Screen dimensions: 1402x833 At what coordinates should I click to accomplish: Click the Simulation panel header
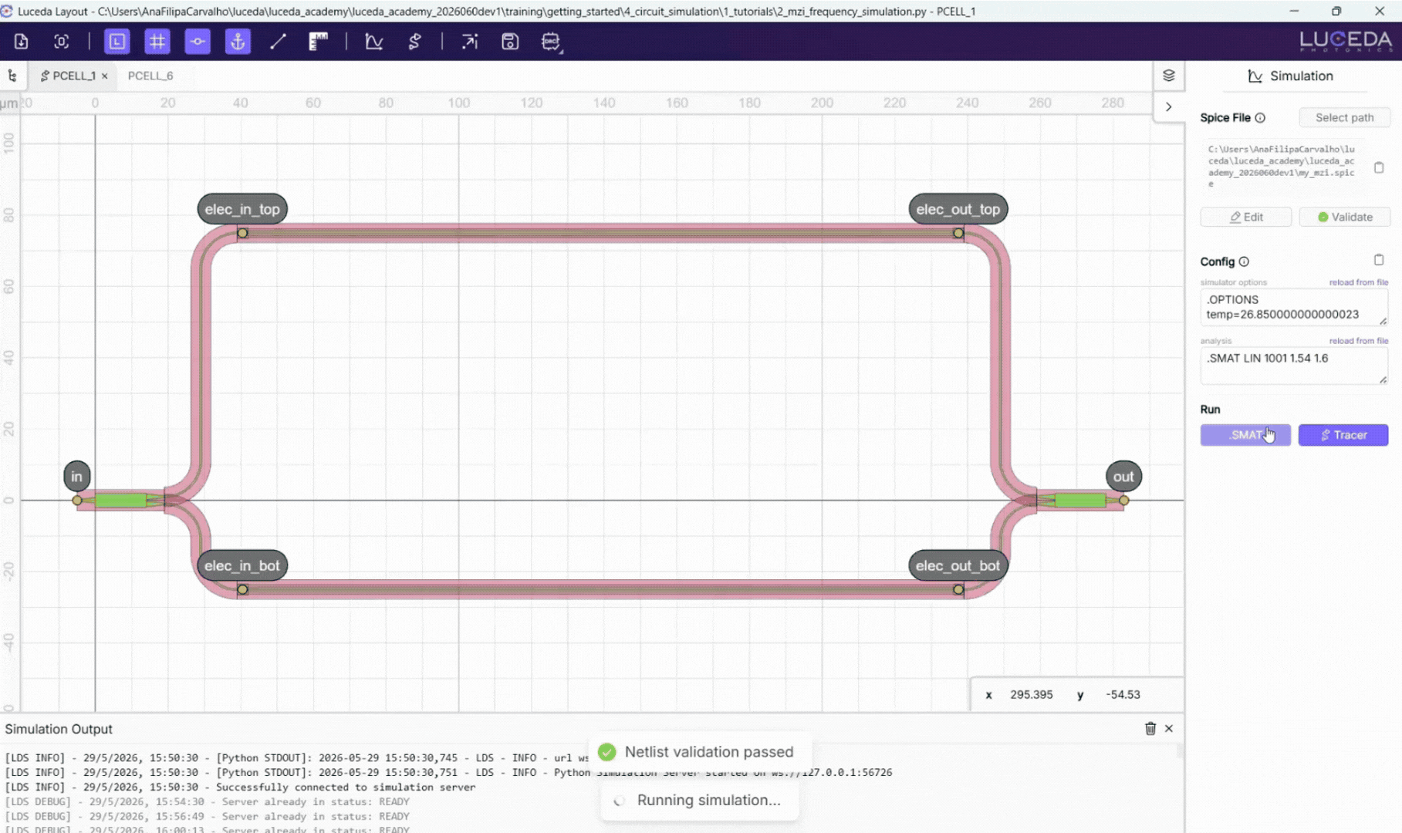tap(1291, 76)
